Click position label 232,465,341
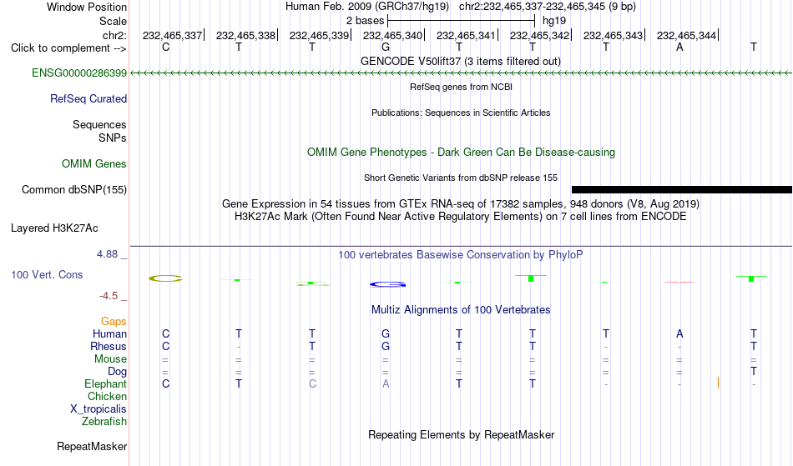793x466 pixels. tap(466, 35)
